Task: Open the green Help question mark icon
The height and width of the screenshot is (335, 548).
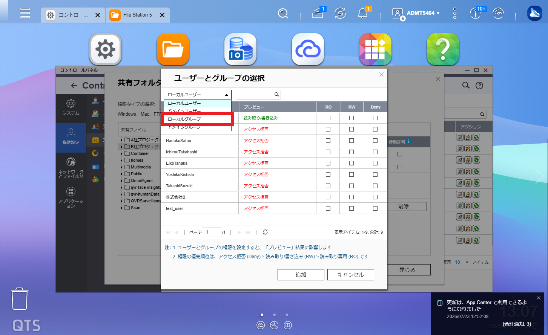Action: (443, 49)
